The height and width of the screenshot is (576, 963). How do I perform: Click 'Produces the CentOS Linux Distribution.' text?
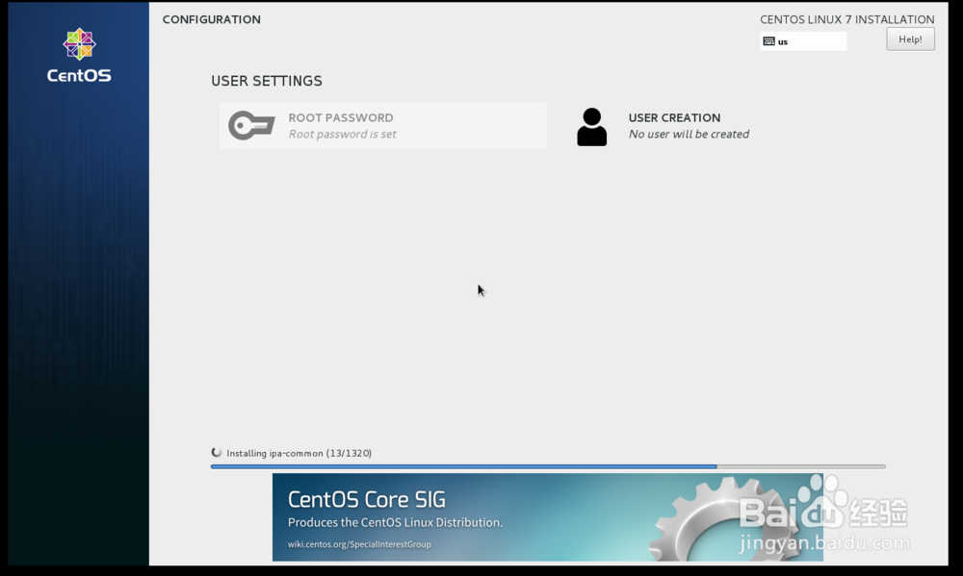[395, 523]
